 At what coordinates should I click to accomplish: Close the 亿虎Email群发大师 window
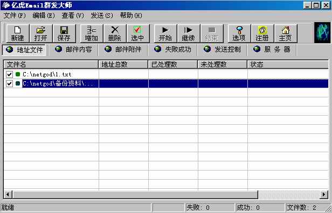[x=326, y=5]
